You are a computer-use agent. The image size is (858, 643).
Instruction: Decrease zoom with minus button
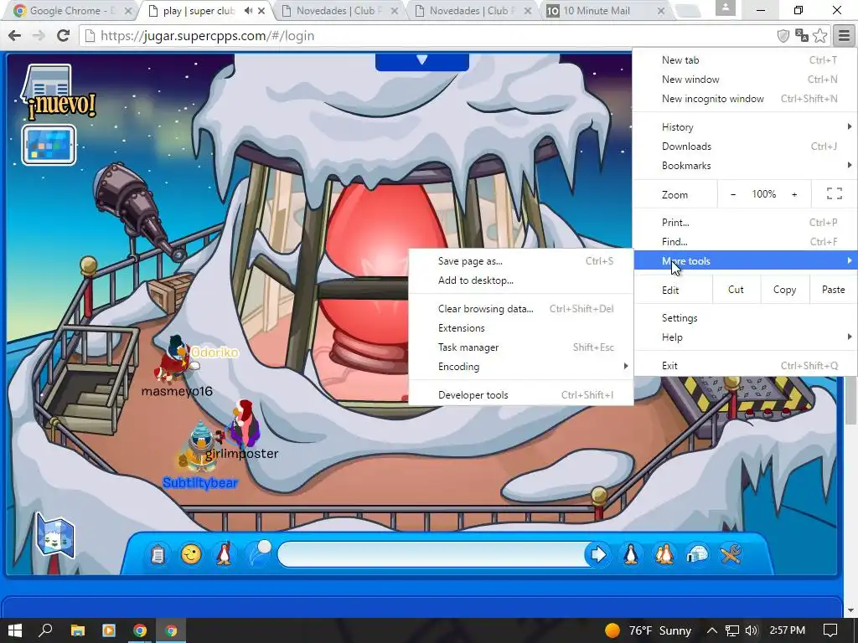[733, 194]
